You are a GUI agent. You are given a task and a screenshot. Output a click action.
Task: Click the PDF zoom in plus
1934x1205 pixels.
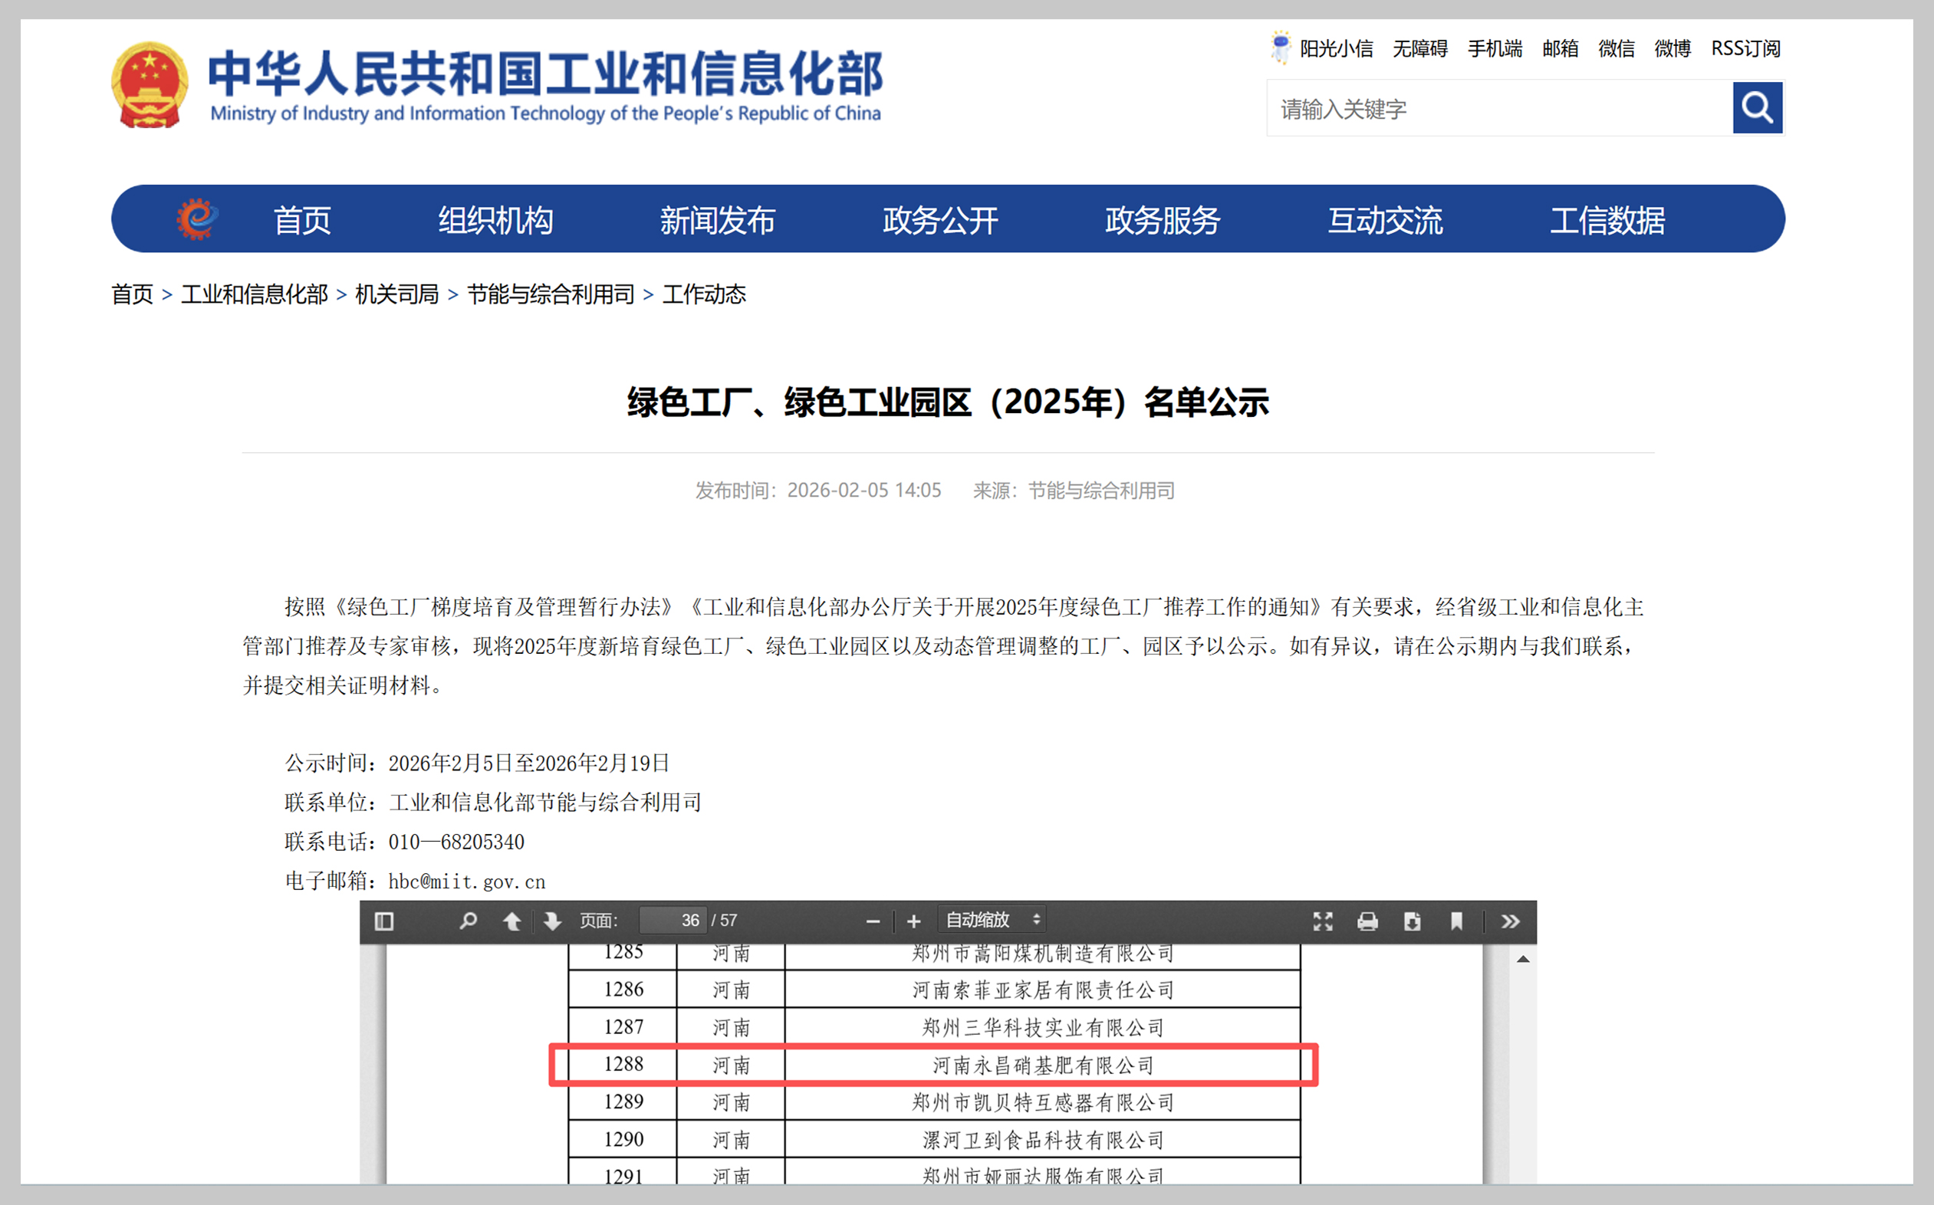pyautogui.click(x=913, y=921)
